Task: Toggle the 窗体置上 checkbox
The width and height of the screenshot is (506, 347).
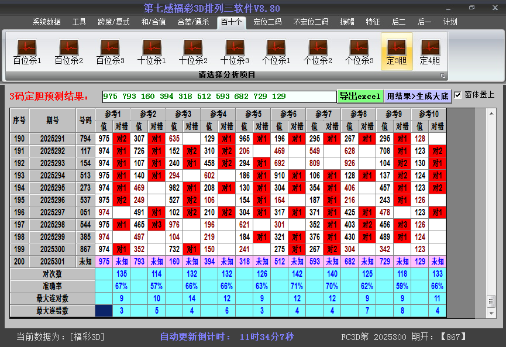Action: click(x=458, y=95)
